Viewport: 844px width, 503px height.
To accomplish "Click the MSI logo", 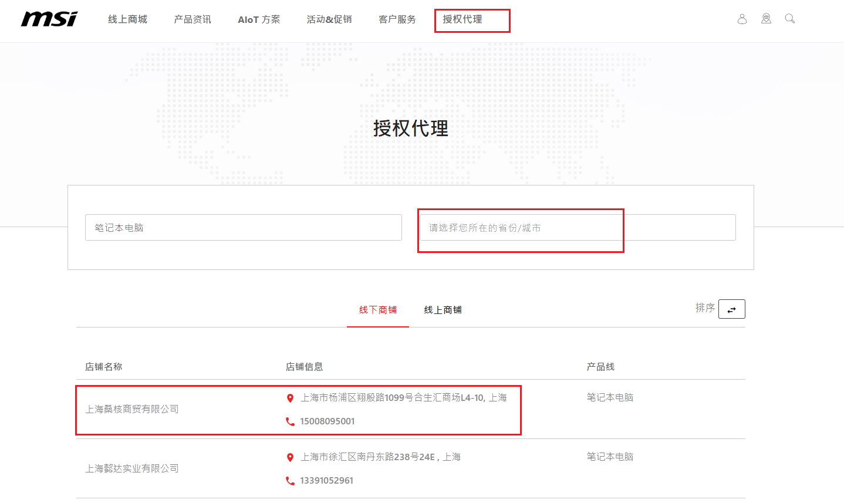I will tap(49, 19).
